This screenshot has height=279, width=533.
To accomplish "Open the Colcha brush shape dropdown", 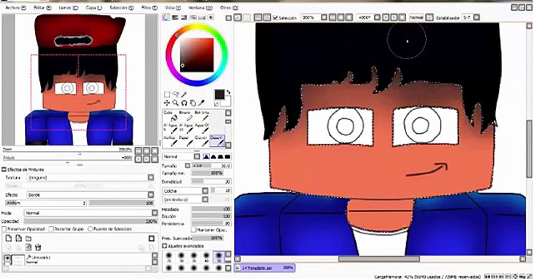I will point(185,191).
